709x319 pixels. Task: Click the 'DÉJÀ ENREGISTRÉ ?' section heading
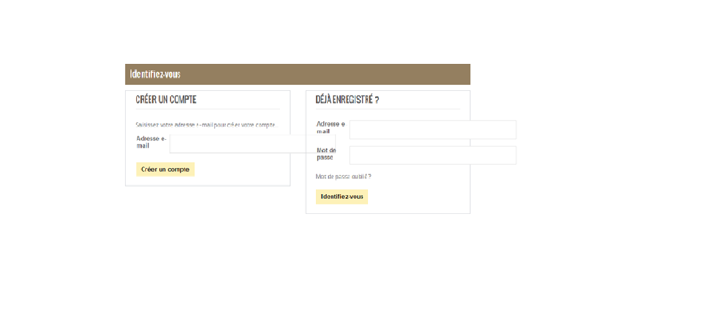(x=347, y=100)
